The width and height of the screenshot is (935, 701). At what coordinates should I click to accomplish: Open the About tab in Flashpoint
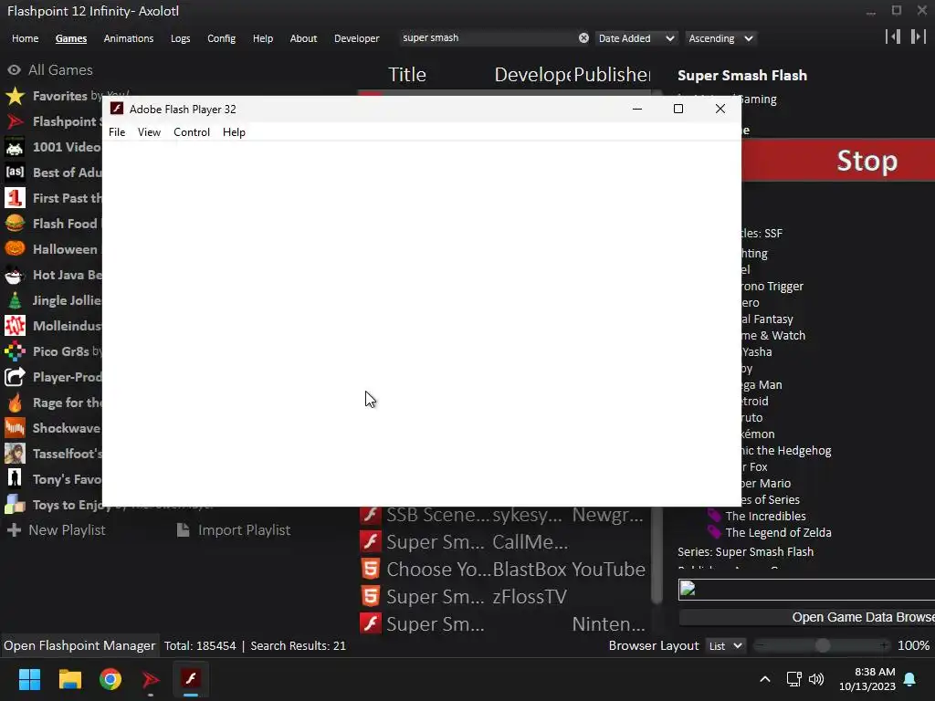click(303, 38)
